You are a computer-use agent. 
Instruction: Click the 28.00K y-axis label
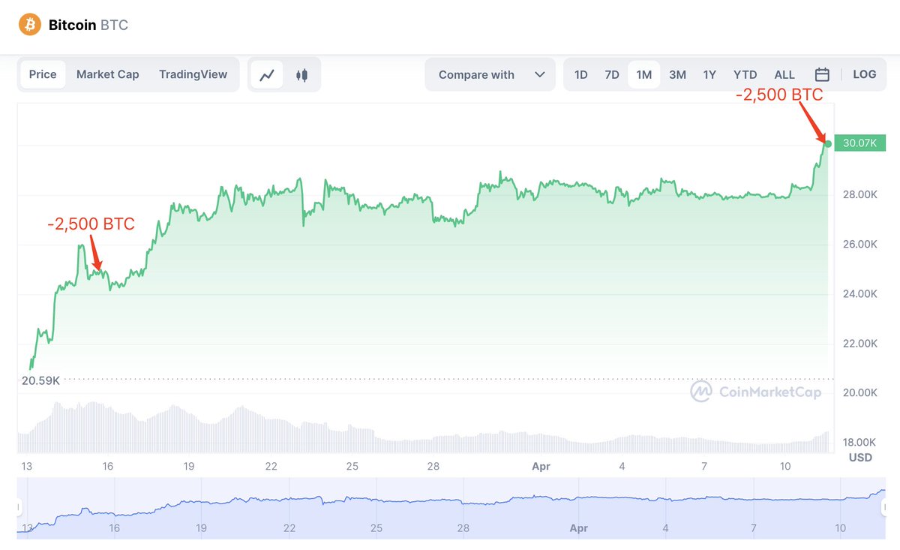pos(860,194)
